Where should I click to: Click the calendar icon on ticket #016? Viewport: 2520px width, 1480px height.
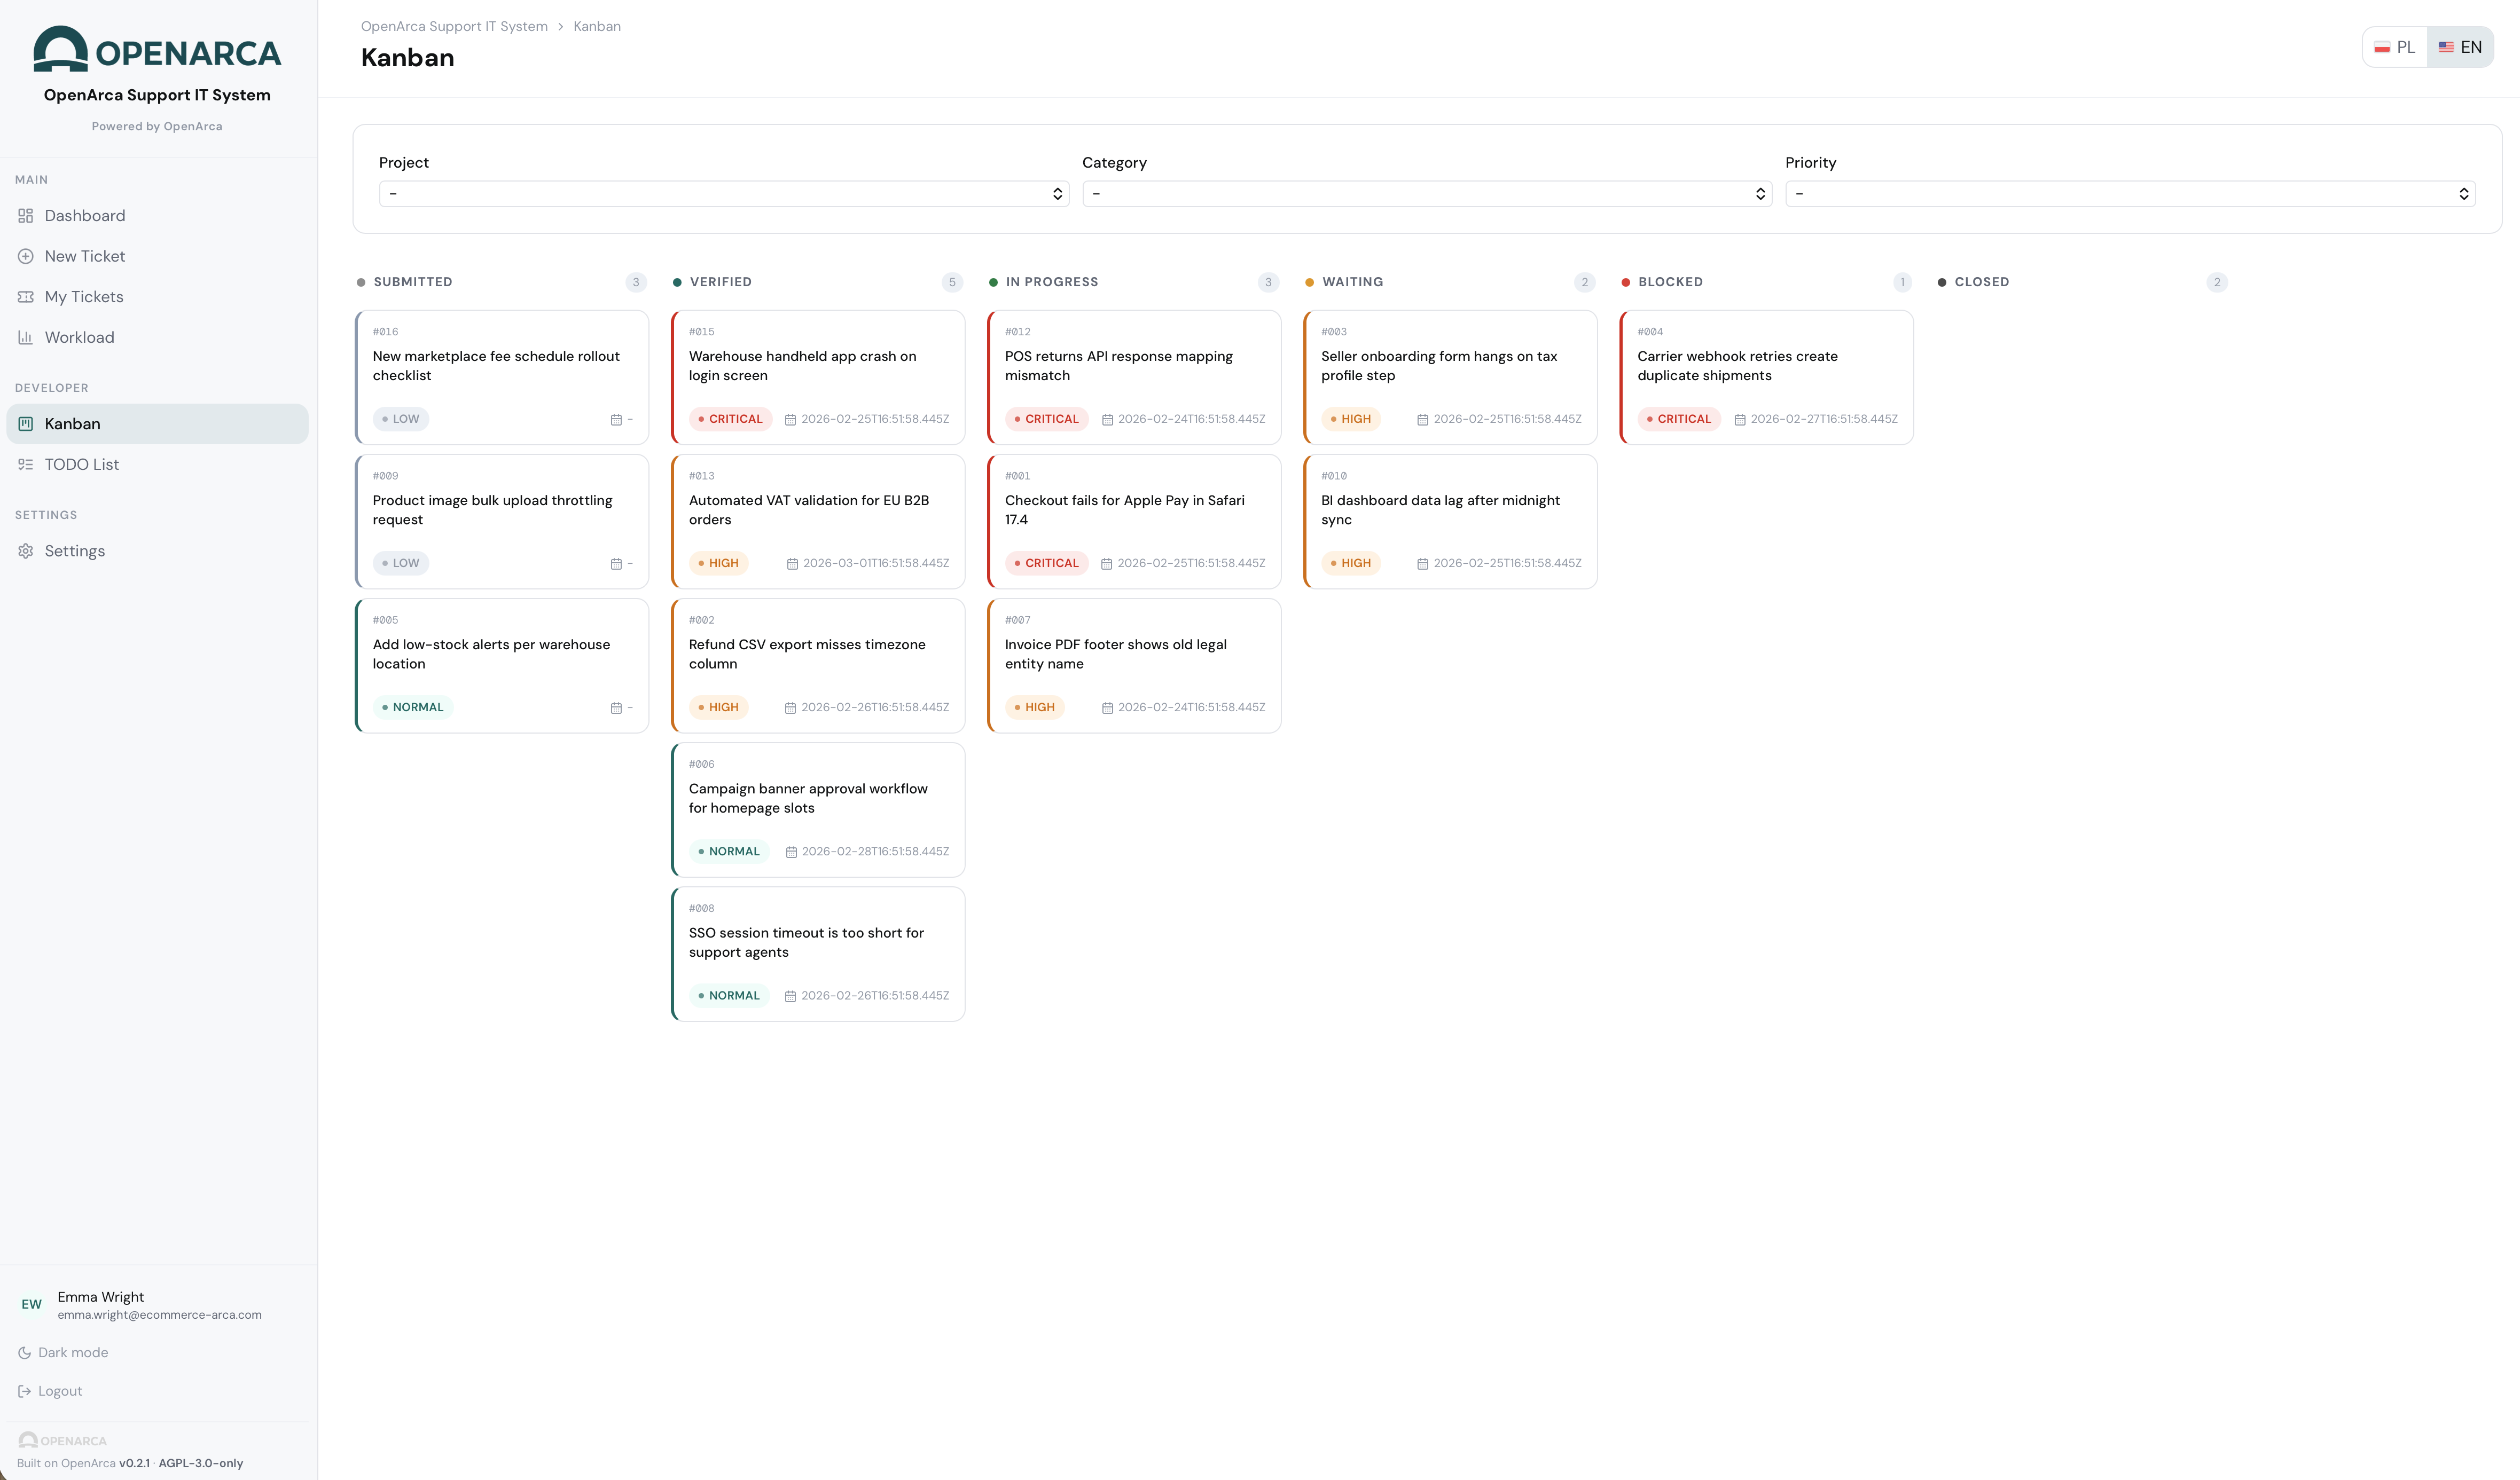click(x=615, y=419)
